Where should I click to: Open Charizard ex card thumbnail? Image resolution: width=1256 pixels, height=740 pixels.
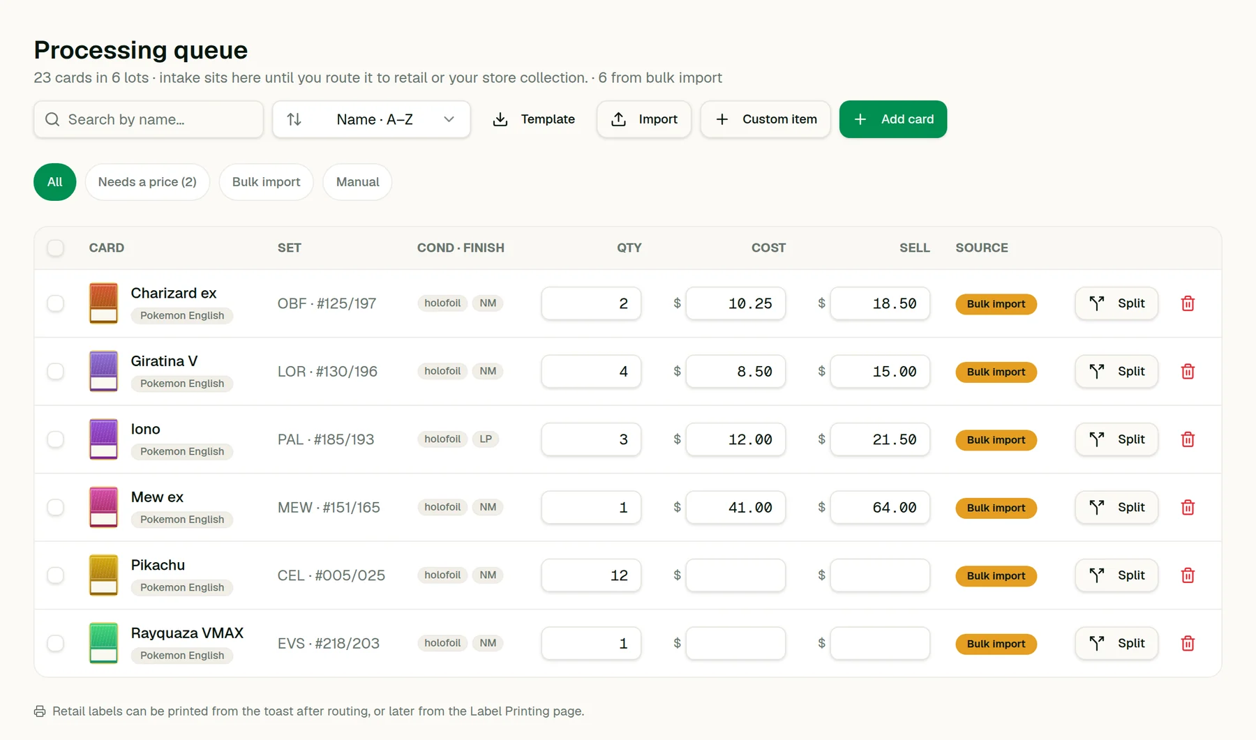pos(103,303)
